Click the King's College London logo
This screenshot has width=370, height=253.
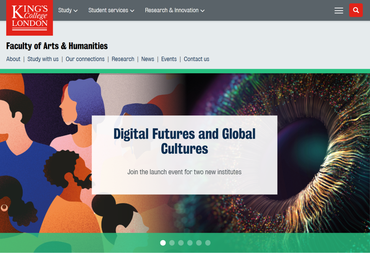[29, 17]
